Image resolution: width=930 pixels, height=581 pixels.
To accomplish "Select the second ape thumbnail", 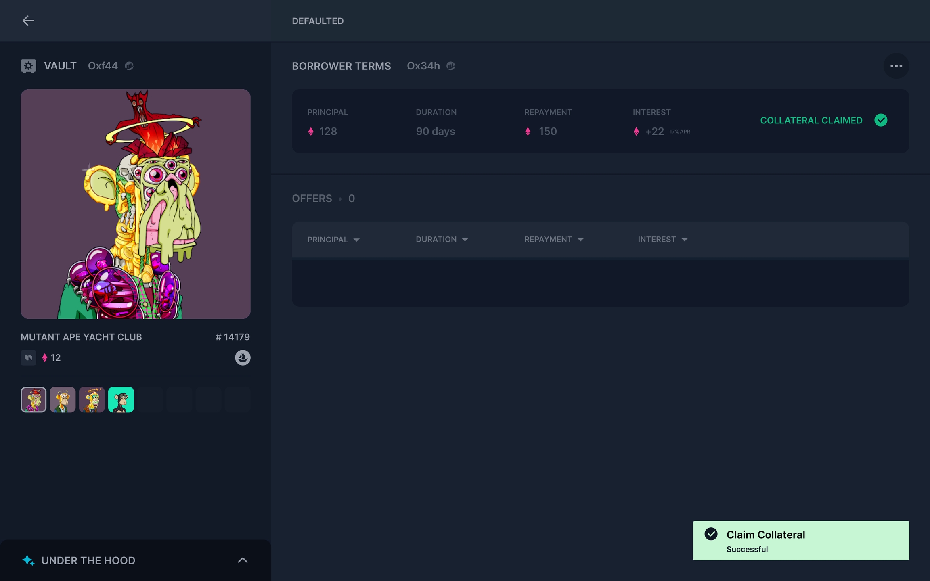I will (x=63, y=399).
